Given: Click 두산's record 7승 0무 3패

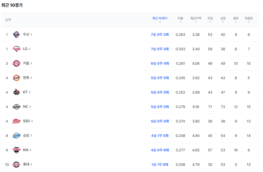Looking at the screenshot, I should (x=160, y=35).
